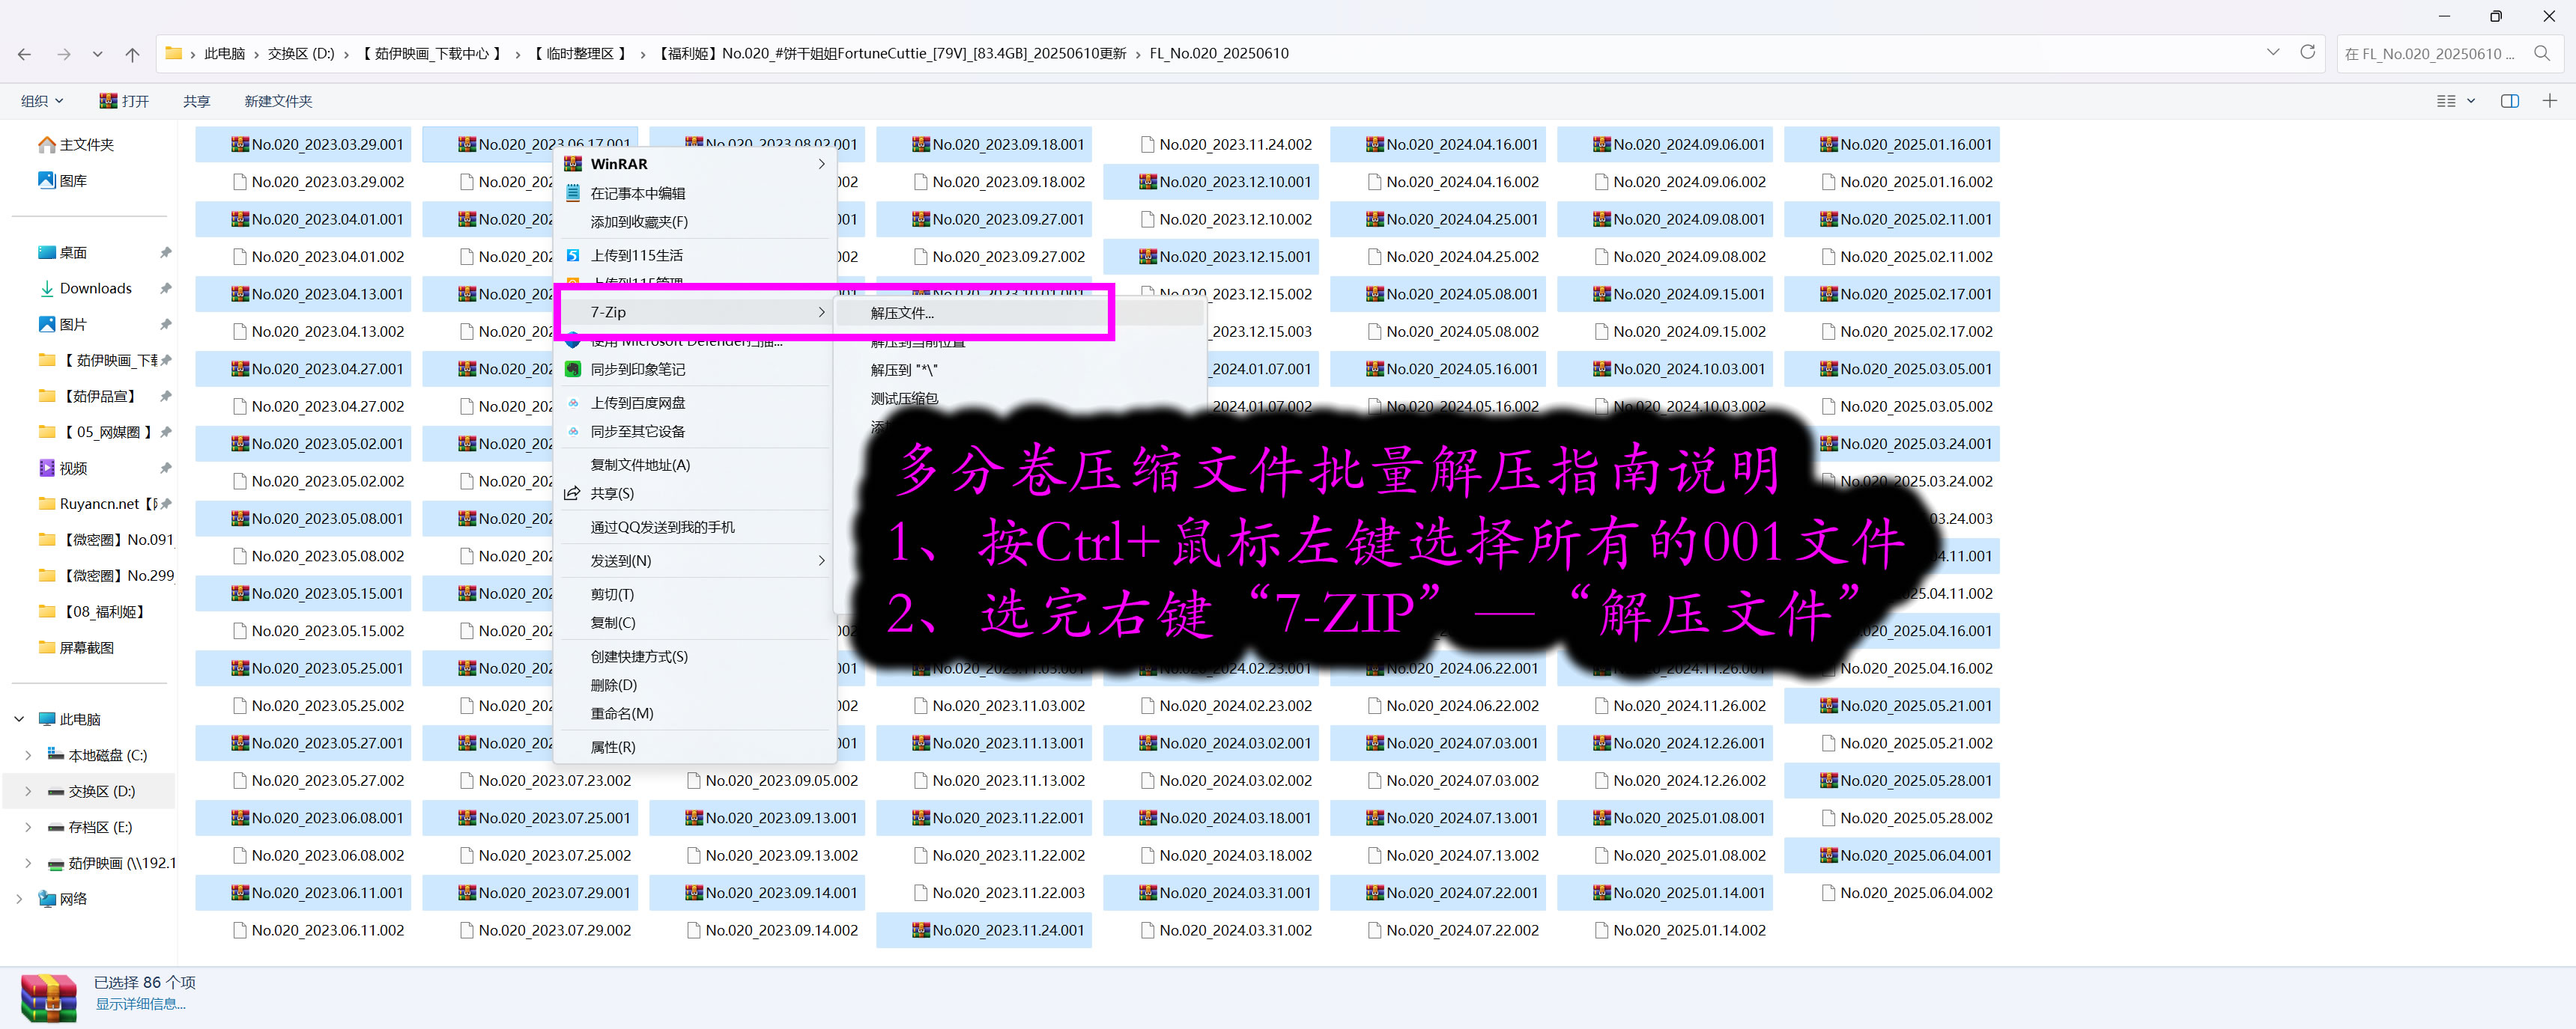Sync to Evernote using its elephant icon
Screen dimensions: 2576x1029
click(572, 369)
